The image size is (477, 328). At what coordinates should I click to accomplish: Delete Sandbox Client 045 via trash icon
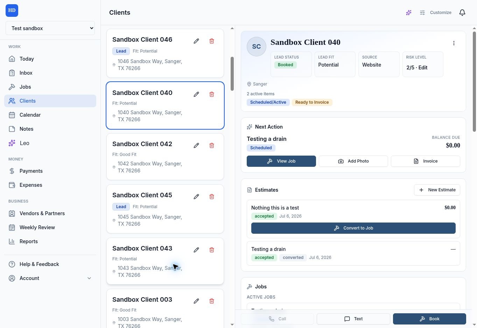(x=212, y=197)
